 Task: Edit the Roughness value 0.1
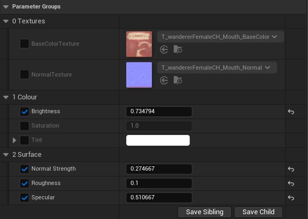pyautogui.click(x=159, y=183)
